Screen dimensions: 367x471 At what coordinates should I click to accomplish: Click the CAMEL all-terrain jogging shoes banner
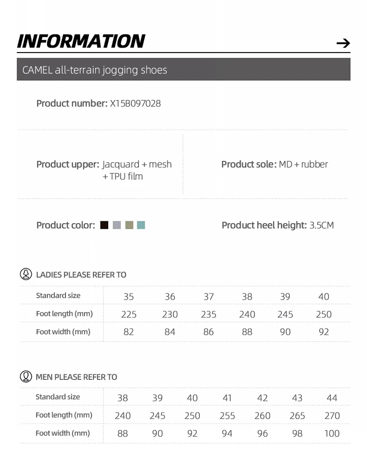tap(183, 69)
